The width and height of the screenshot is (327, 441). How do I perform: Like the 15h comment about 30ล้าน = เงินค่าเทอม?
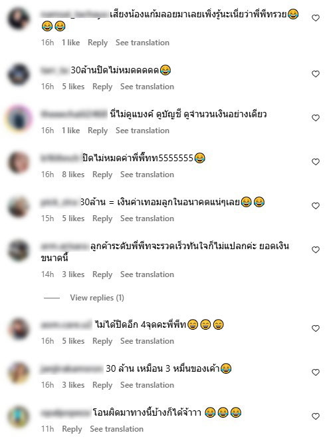point(316,206)
